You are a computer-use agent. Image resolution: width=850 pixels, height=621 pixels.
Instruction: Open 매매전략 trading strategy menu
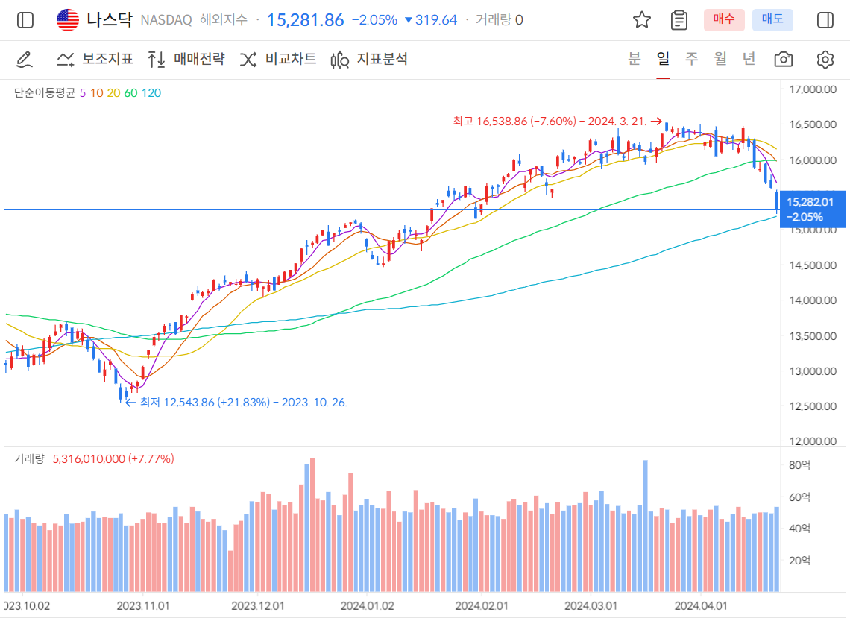tap(186, 59)
